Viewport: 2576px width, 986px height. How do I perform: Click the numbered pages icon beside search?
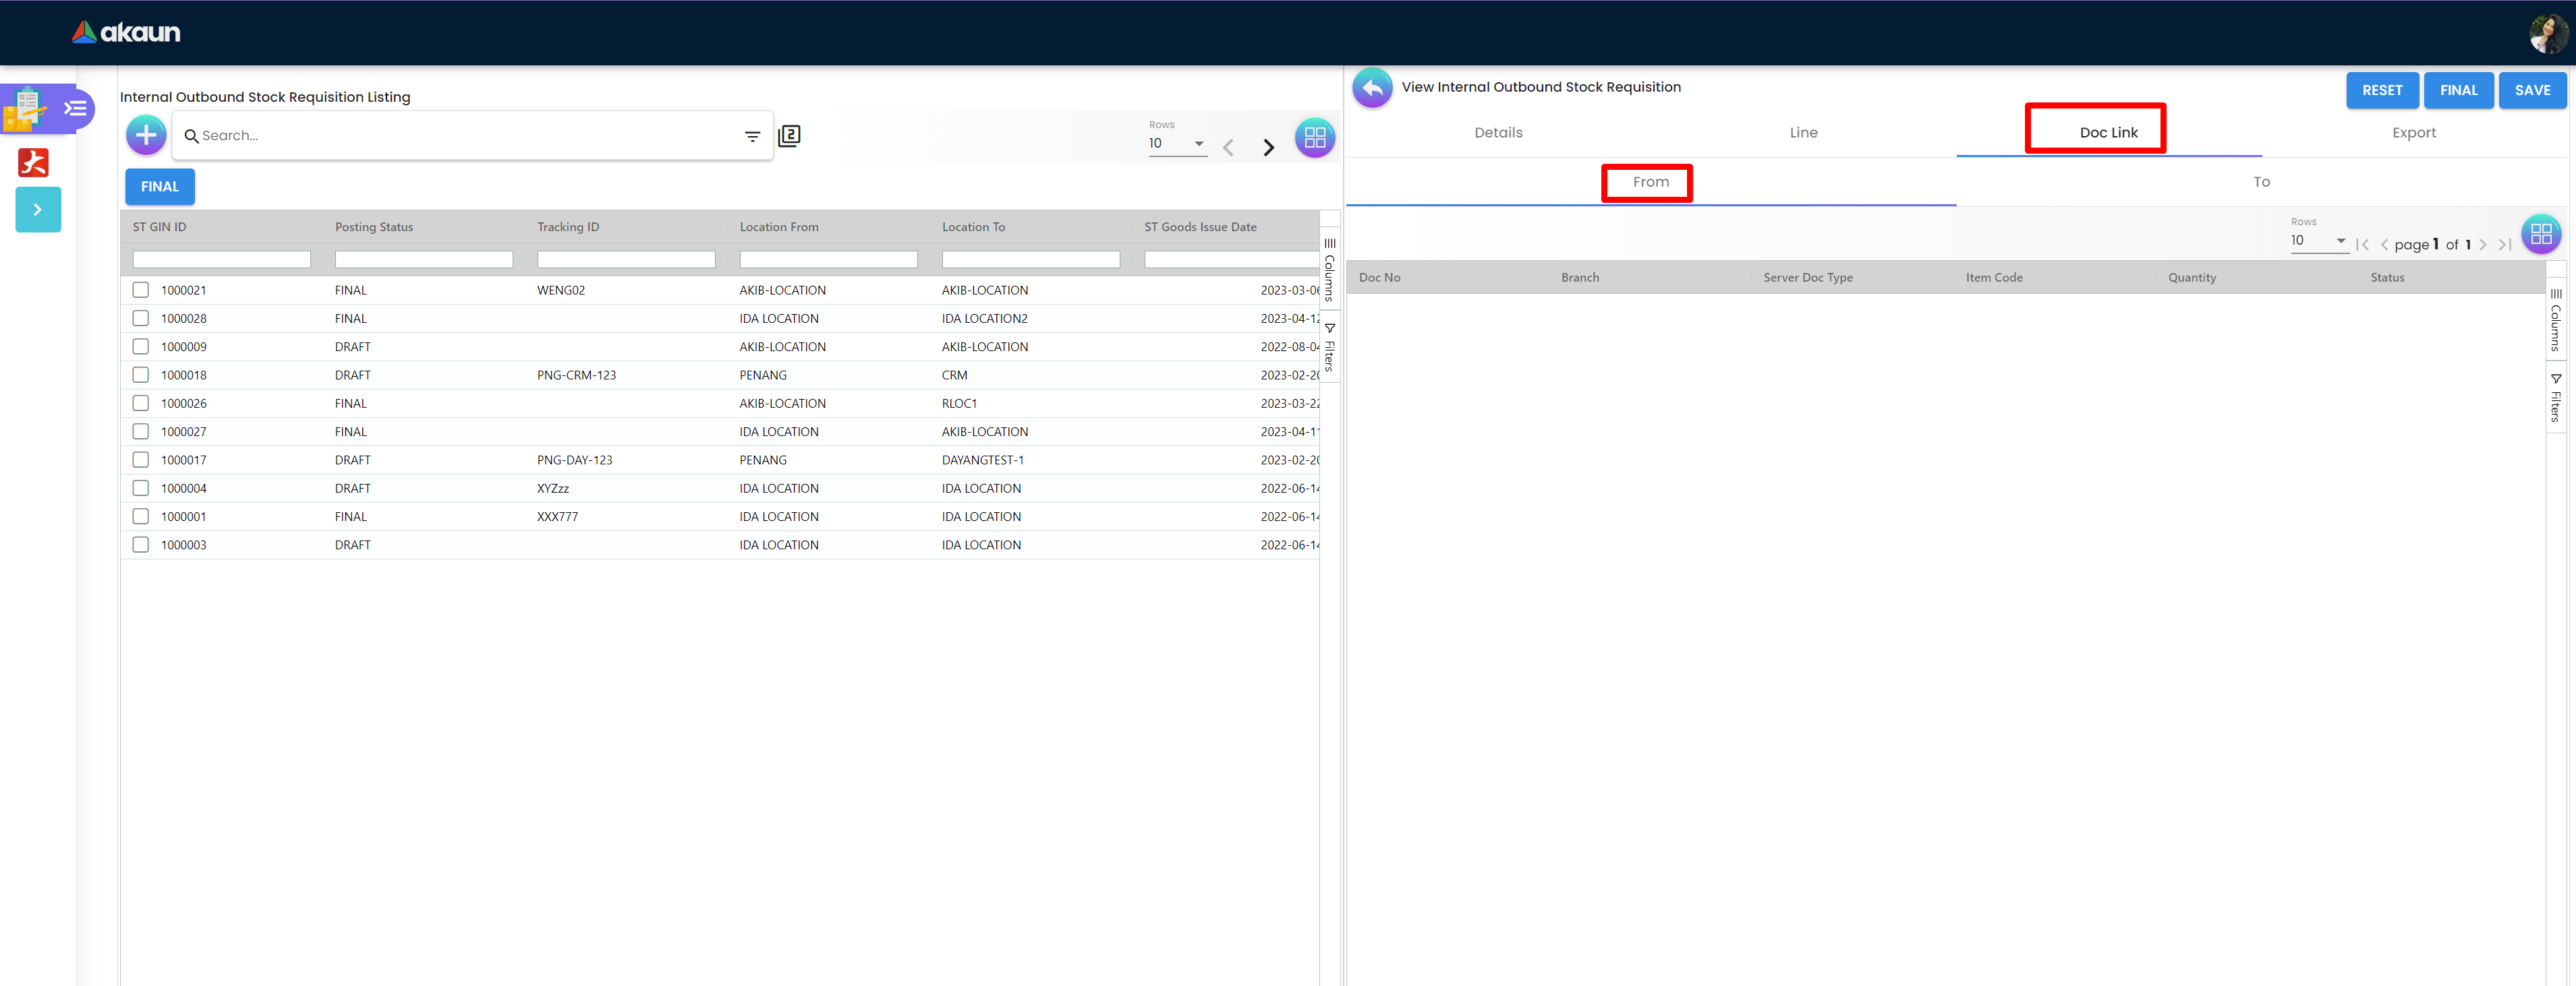coord(789,135)
